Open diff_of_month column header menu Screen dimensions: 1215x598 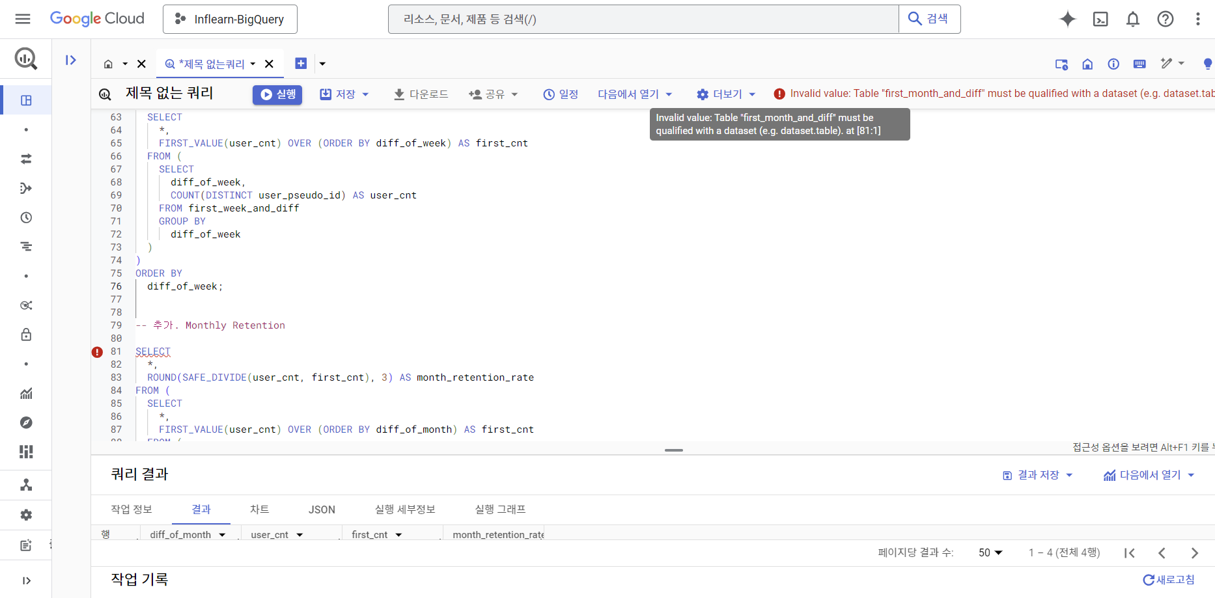point(222,535)
